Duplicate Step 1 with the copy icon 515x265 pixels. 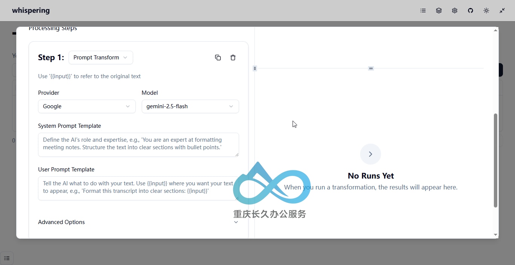pos(218,58)
